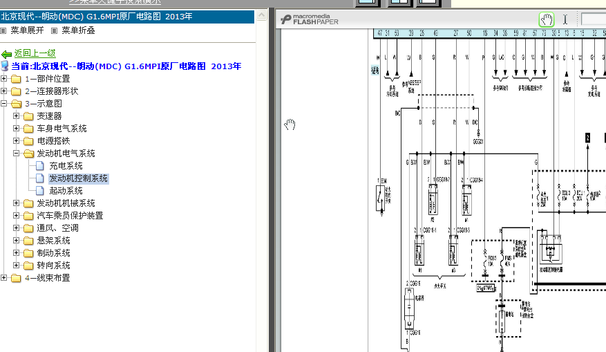Click the current manual book icon
Screen dimensions: 606x352
point(5,66)
